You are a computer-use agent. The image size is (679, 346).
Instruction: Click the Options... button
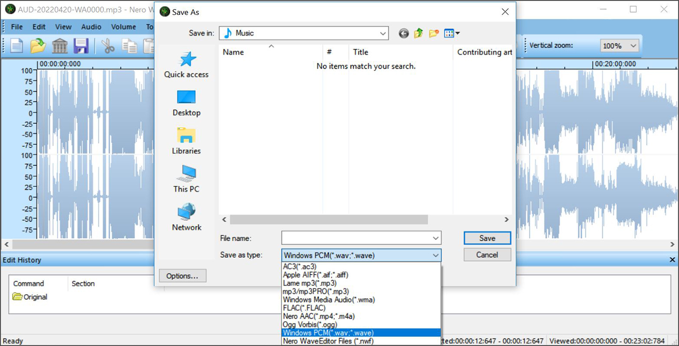tap(182, 276)
